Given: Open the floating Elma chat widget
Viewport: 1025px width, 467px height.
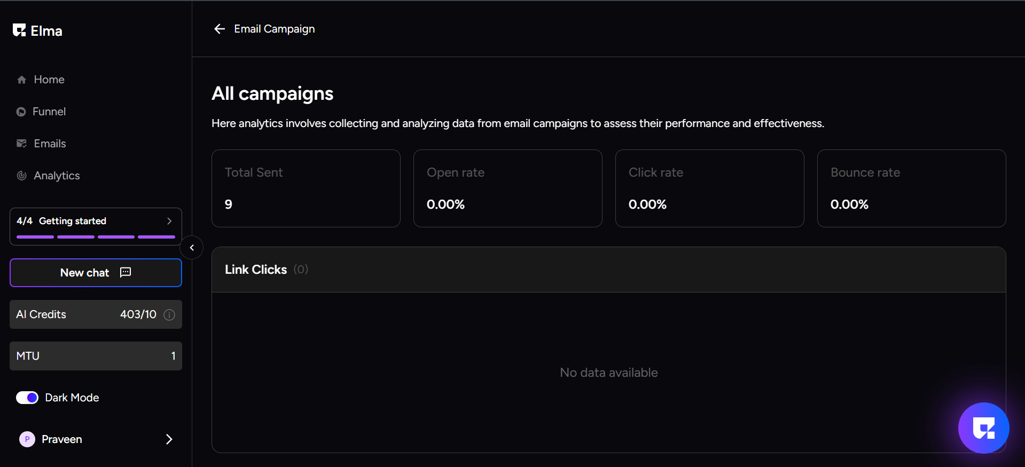Looking at the screenshot, I should 983,428.
